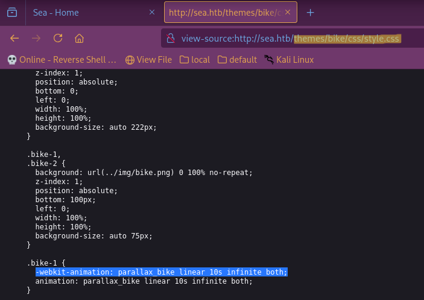Open the Firefox View icon at top-left

12,13
